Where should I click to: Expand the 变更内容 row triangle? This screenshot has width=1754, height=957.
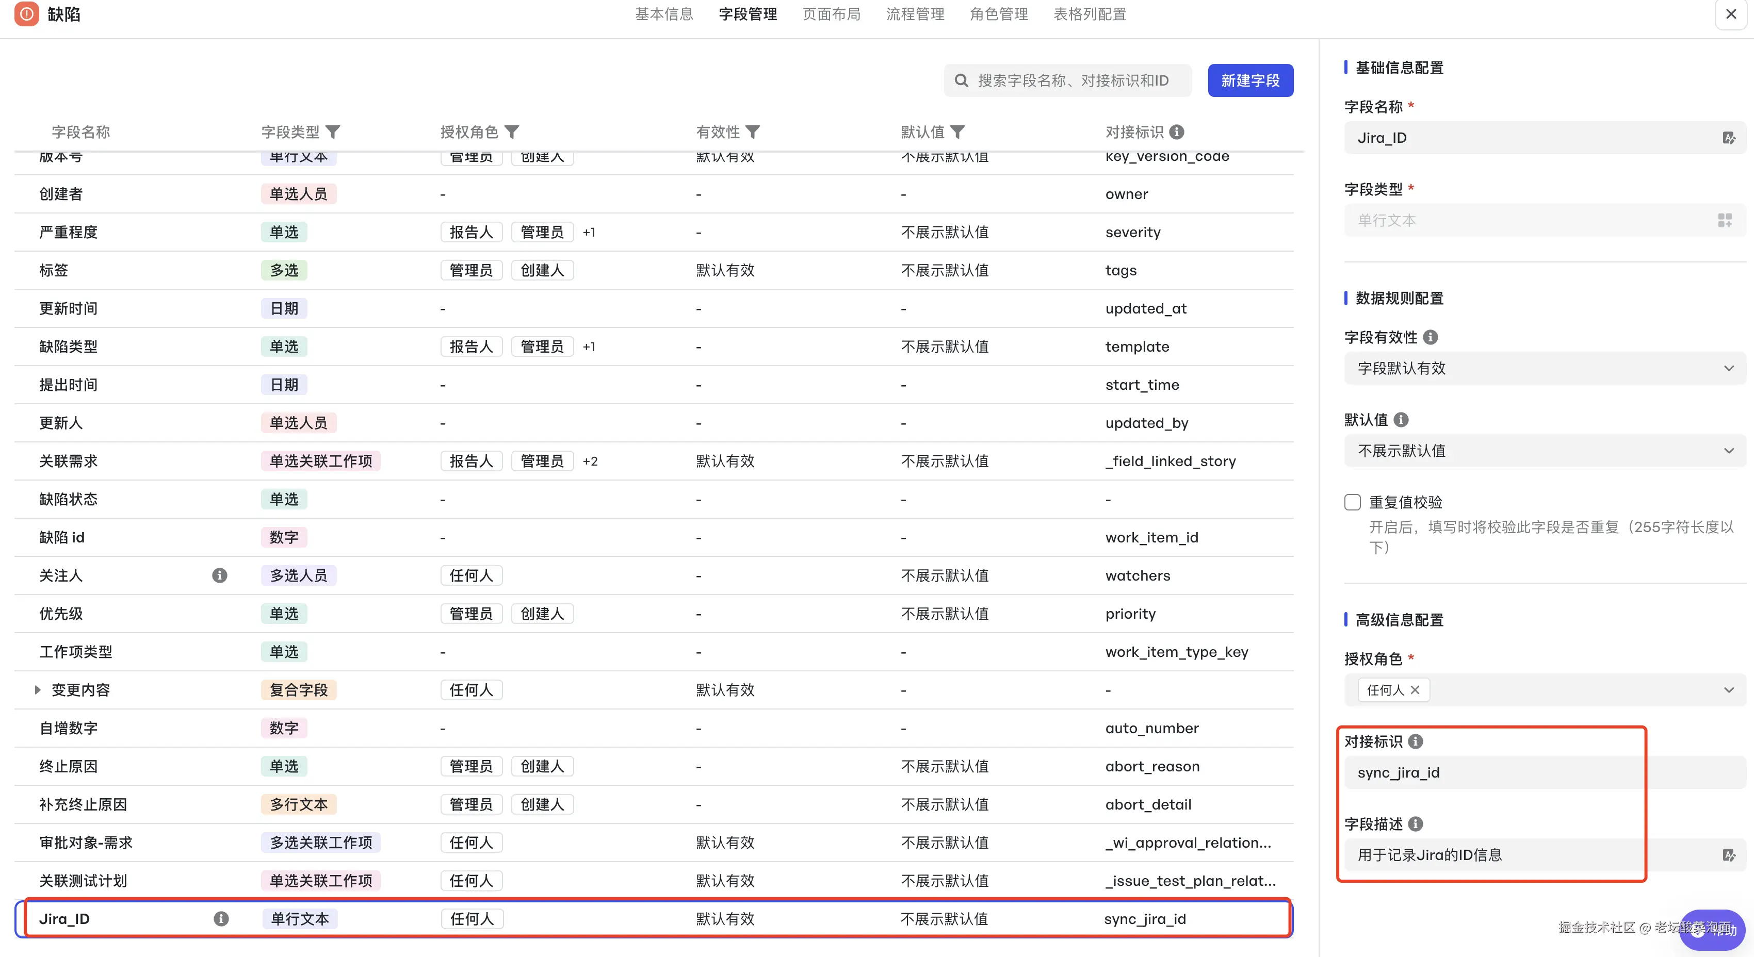[x=38, y=690]
